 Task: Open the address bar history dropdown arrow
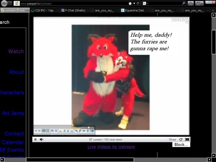(134, 3)
